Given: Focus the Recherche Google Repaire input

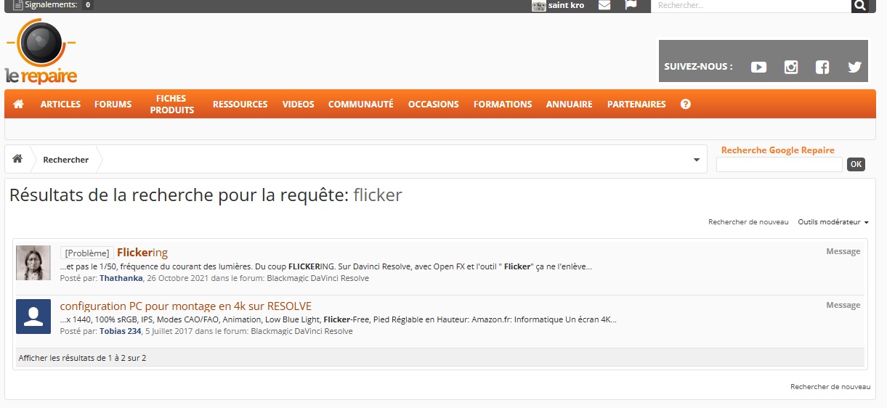Looking at the screenshot, I should tap(779, 165).
